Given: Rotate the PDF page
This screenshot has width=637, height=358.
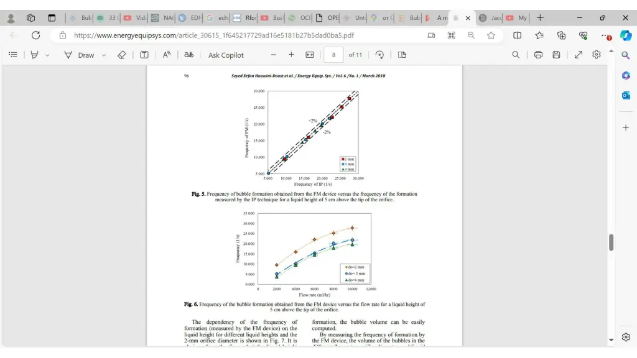Looking at the screenshot, I should tap(379, 55).
